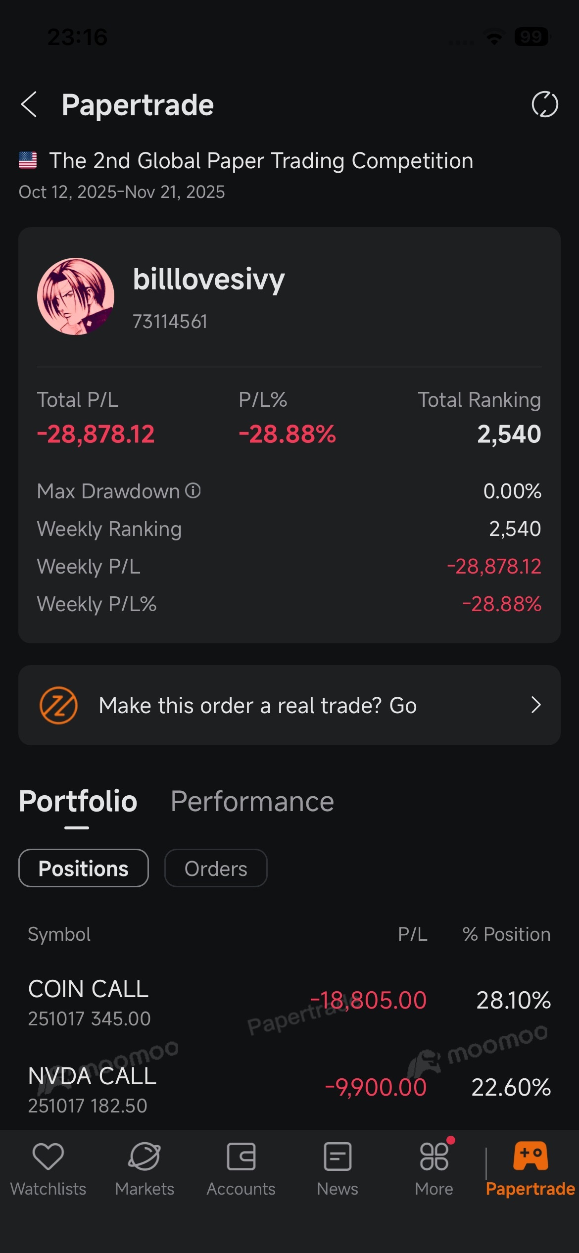Switch to the Orders filter
579x1253 pixels.
216,868
